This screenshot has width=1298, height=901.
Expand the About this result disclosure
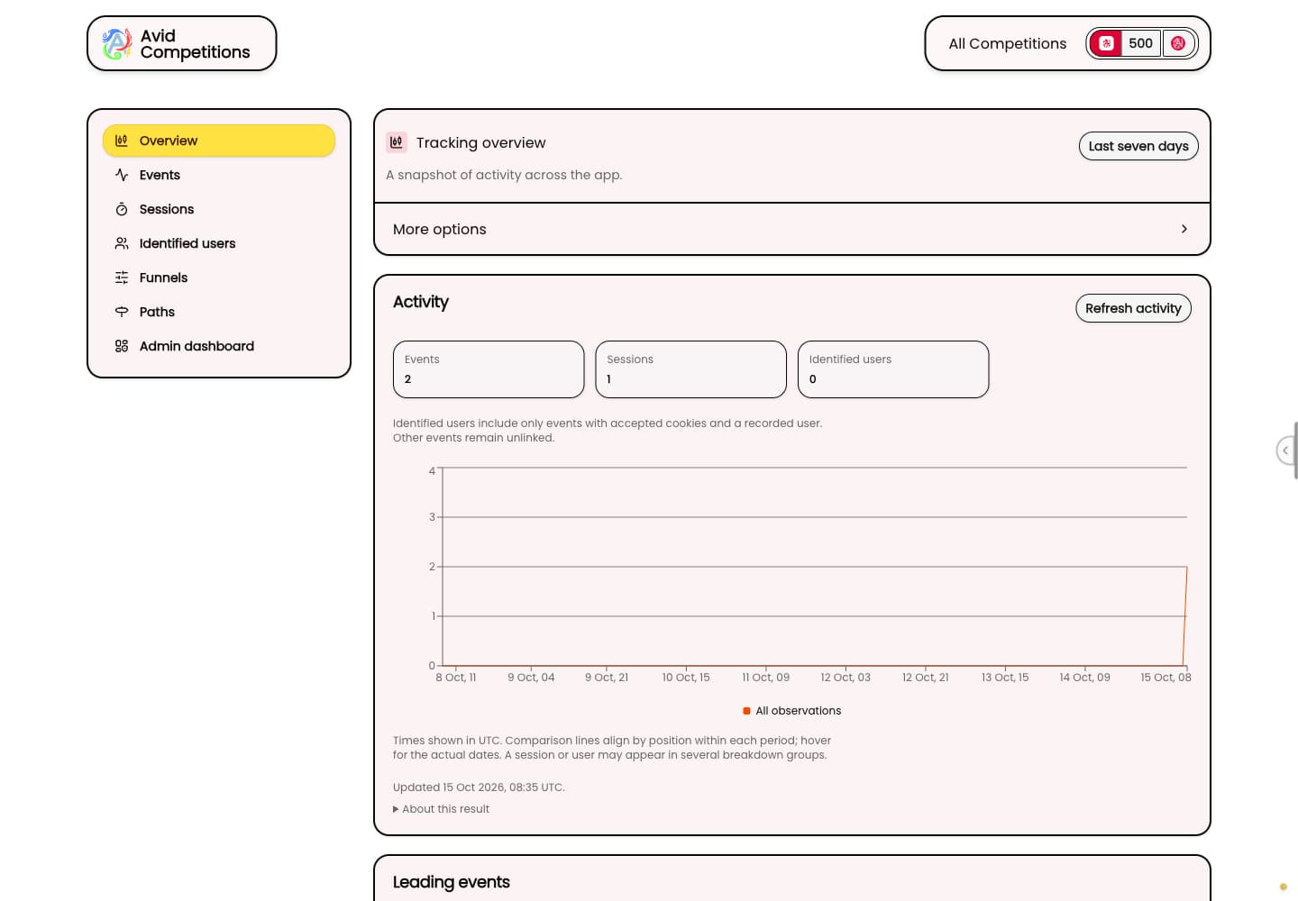coord(442,809)
